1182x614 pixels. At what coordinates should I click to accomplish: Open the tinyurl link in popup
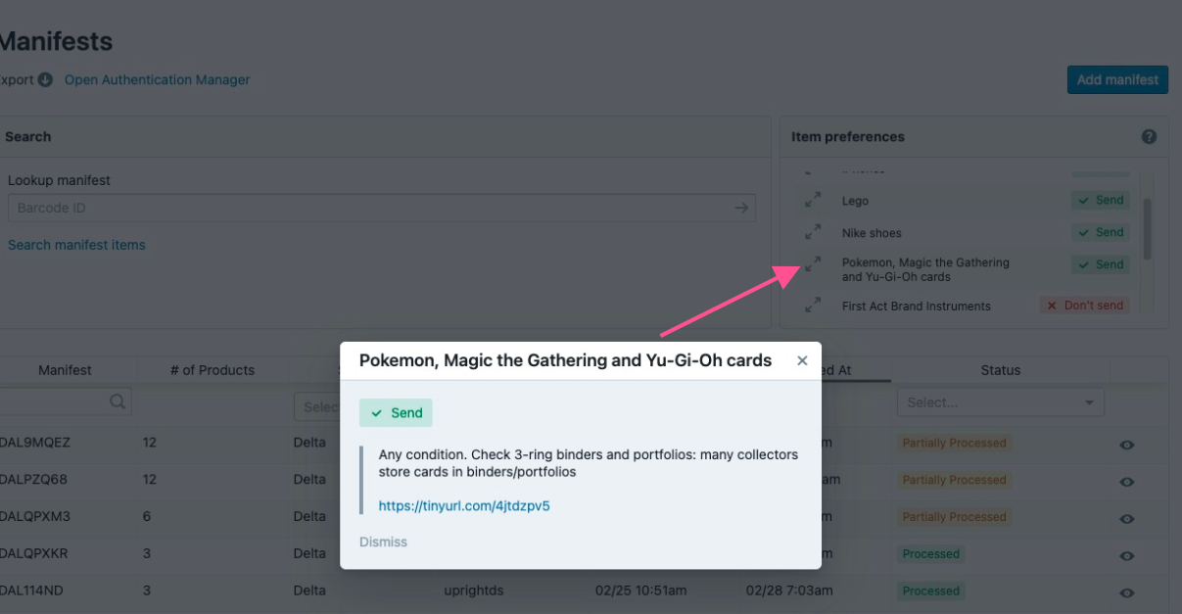[464, 506]
